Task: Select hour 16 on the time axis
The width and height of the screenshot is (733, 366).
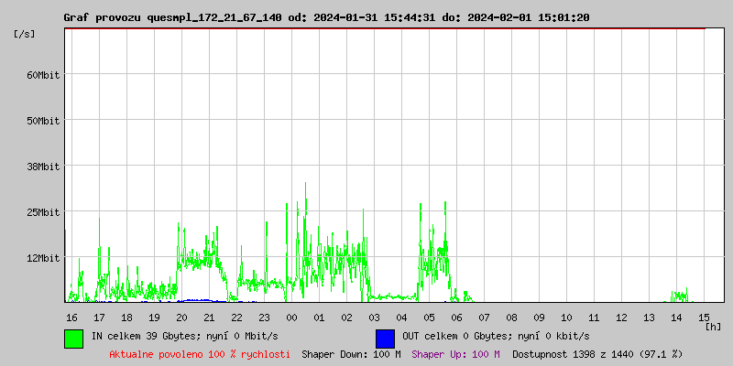Action: tap(71, 318)
